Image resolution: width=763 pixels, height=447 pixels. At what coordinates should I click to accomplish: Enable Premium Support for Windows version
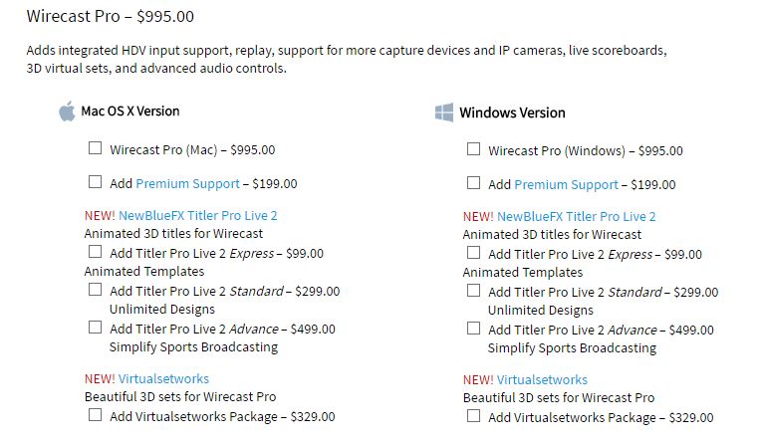(474, 183)
